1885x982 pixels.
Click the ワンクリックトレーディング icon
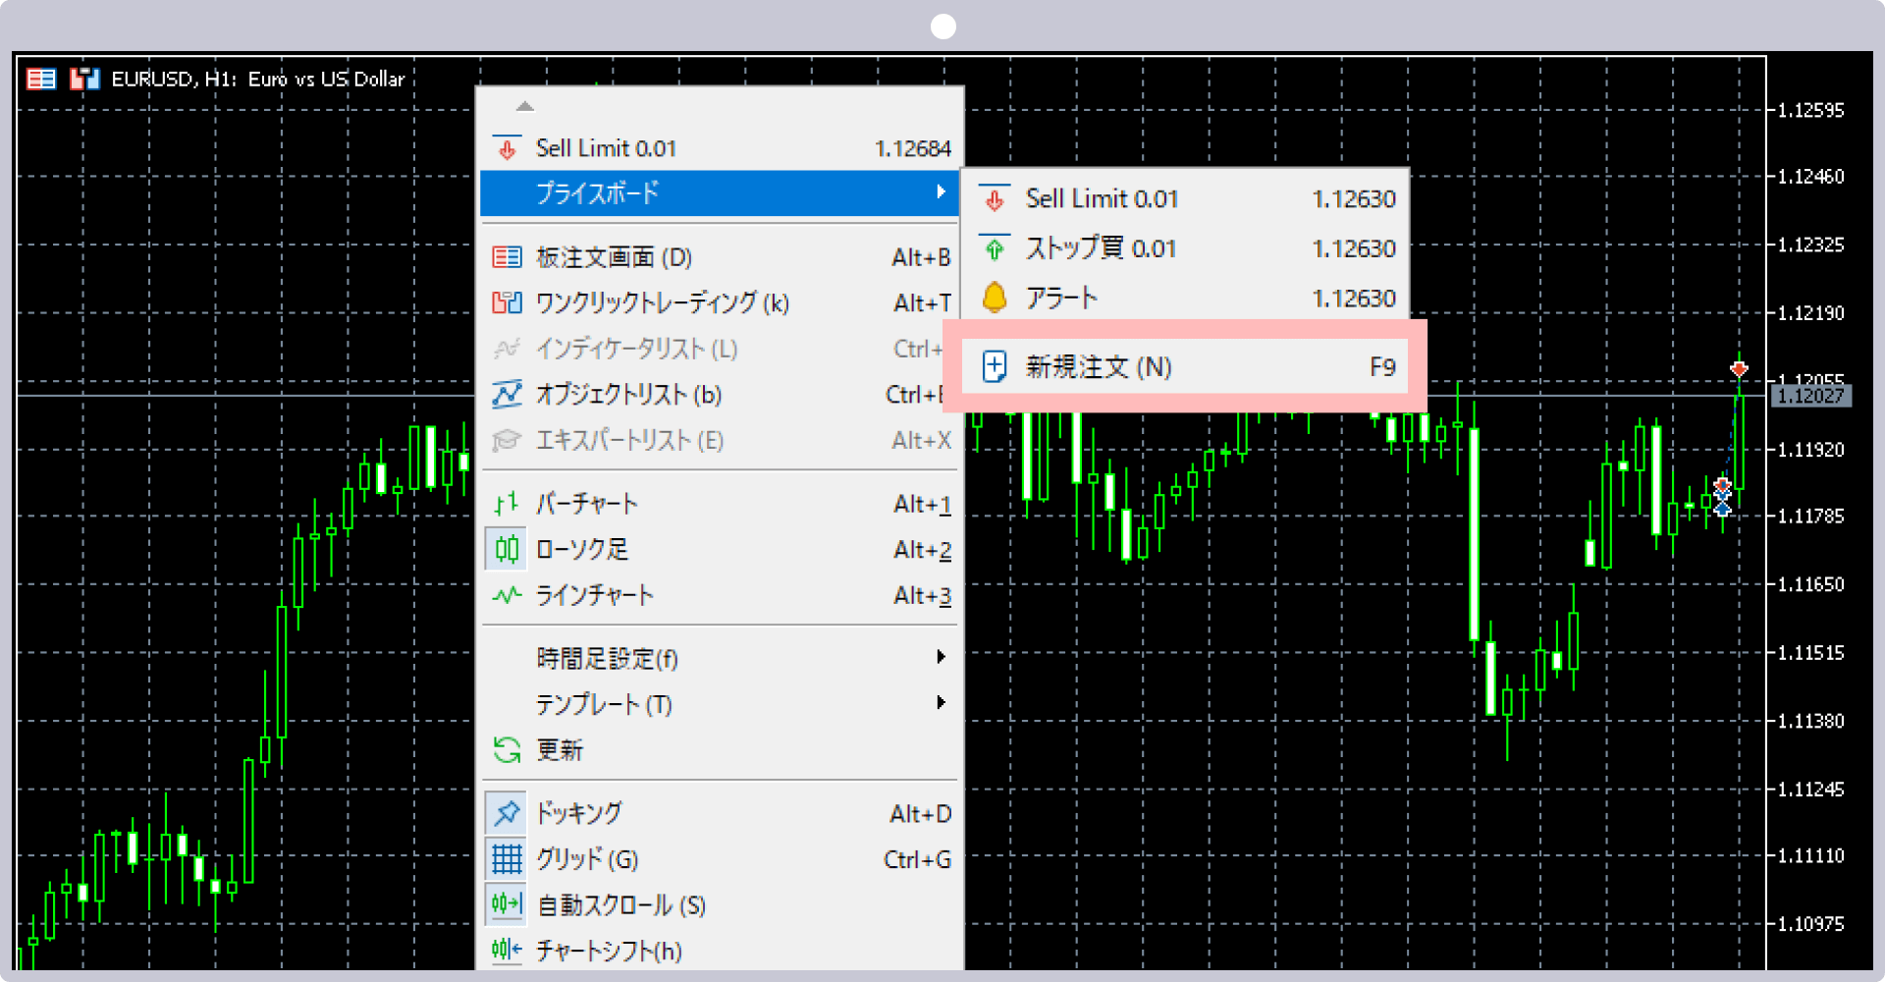[507, 302]
